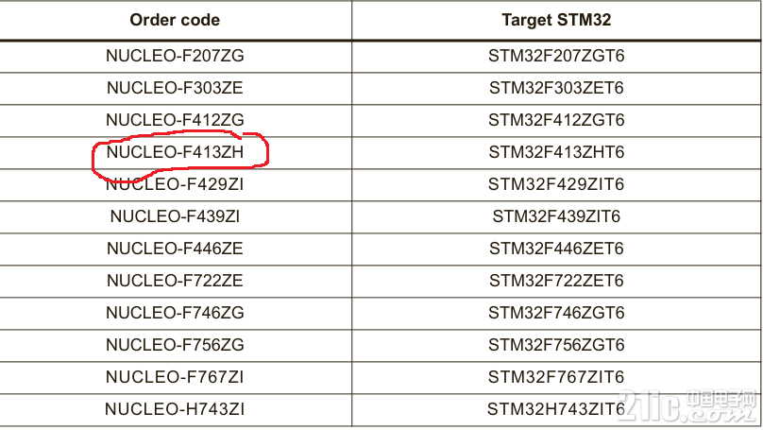Click the Target STM32 column header

click(x=556, y=20)
